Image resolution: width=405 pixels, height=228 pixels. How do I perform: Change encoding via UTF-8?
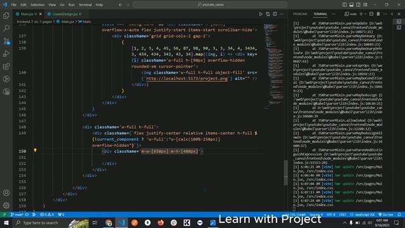pyautogui.click(x=331, y=215)
